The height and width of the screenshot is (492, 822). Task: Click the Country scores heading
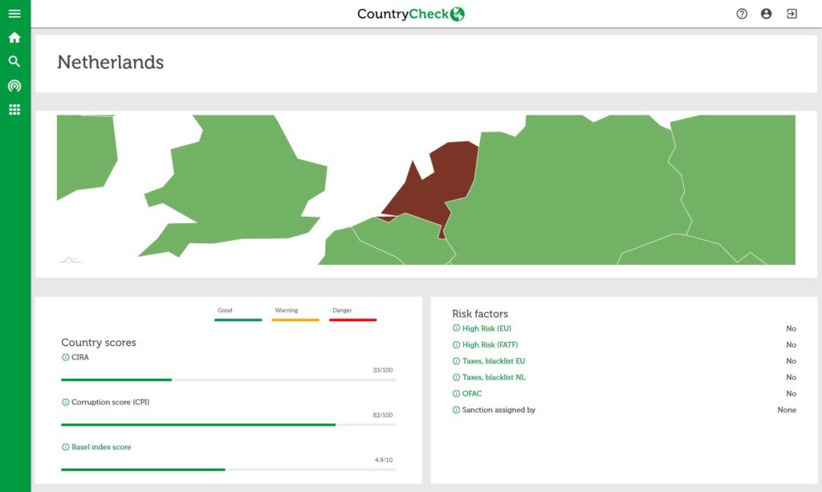(x=99, y=342)
